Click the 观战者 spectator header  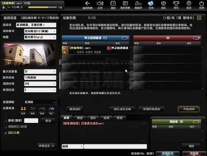[x=176, y=122]
